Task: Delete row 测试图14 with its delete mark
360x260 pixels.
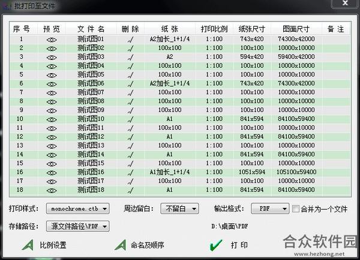Action: pyautogui.click(x=130, y=155)
